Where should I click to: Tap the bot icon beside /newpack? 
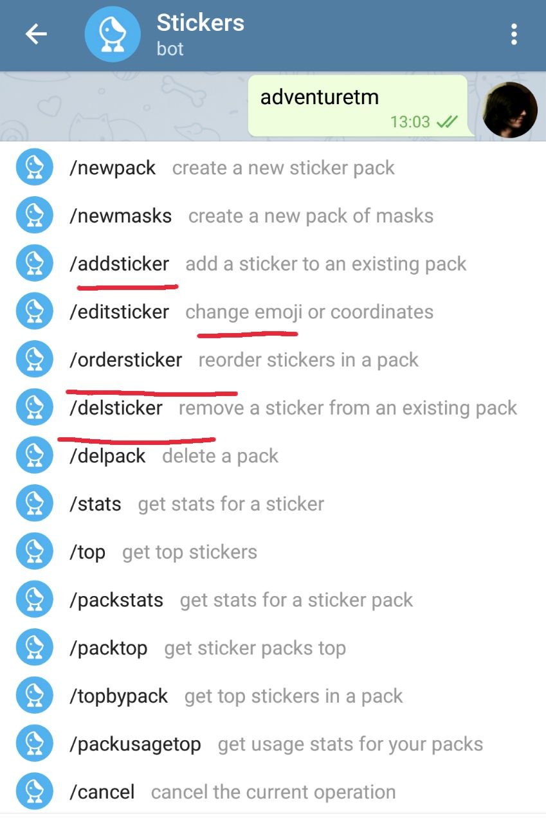click(x=34, y=168)
